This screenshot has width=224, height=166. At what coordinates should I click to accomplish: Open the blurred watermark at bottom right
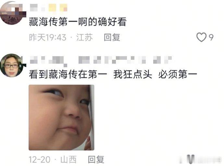(x=201, y=159)
